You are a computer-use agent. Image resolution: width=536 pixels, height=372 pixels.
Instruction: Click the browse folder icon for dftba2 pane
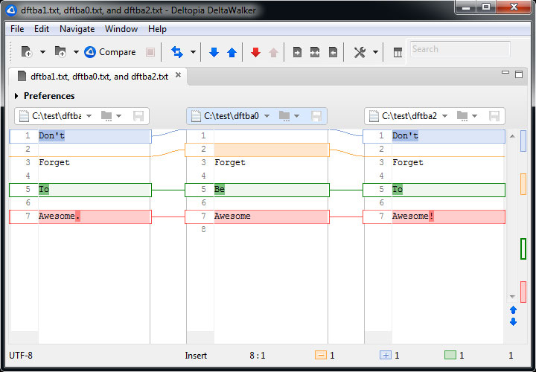462,116
